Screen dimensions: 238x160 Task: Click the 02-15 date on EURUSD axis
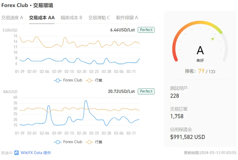click(69, 72)
